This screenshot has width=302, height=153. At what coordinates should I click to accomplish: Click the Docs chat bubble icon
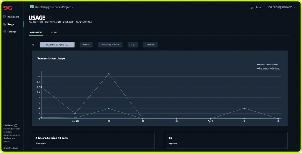pos(252,7)
